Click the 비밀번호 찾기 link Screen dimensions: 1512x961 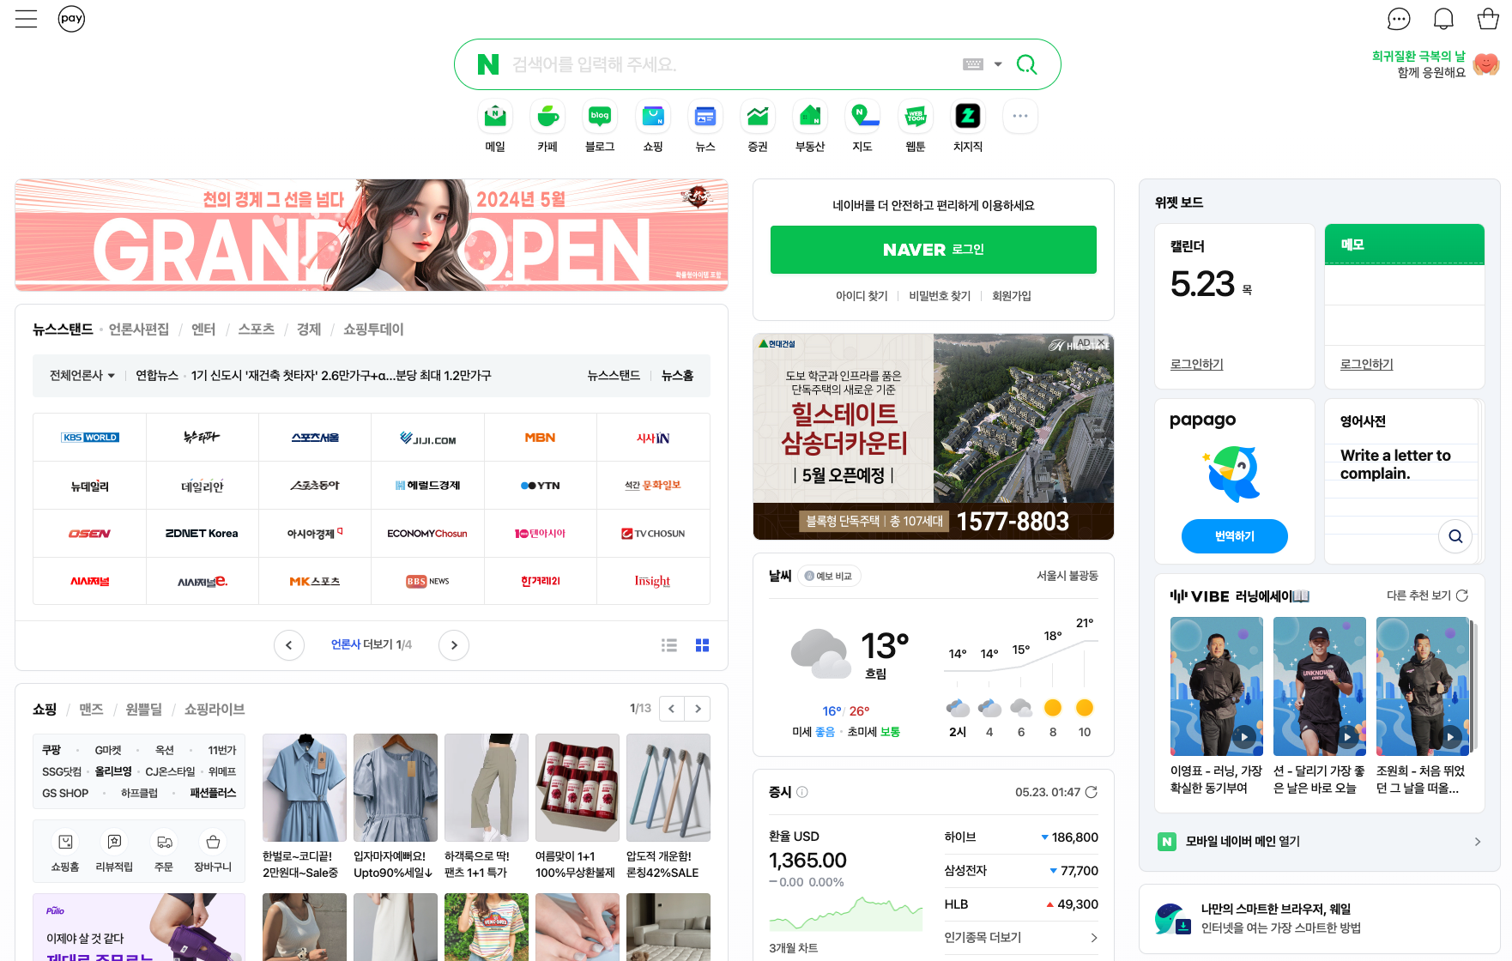coord(940,296)
